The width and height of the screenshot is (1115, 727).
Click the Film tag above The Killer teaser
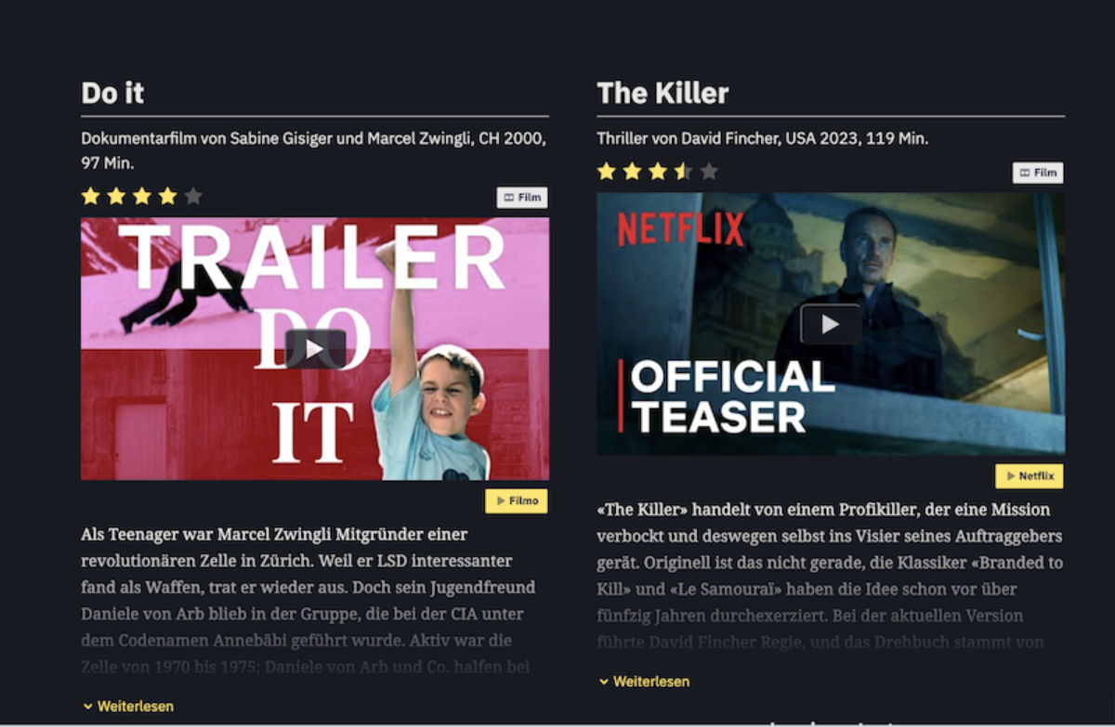click(1038, 173)
